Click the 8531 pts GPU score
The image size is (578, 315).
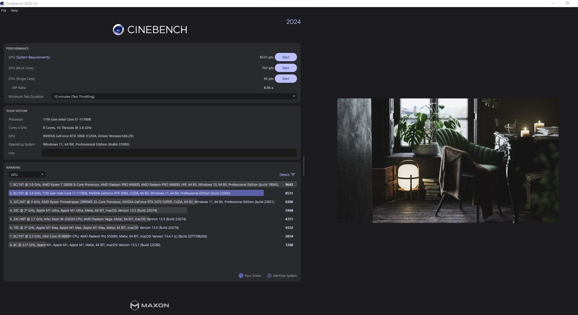(267, 57)
